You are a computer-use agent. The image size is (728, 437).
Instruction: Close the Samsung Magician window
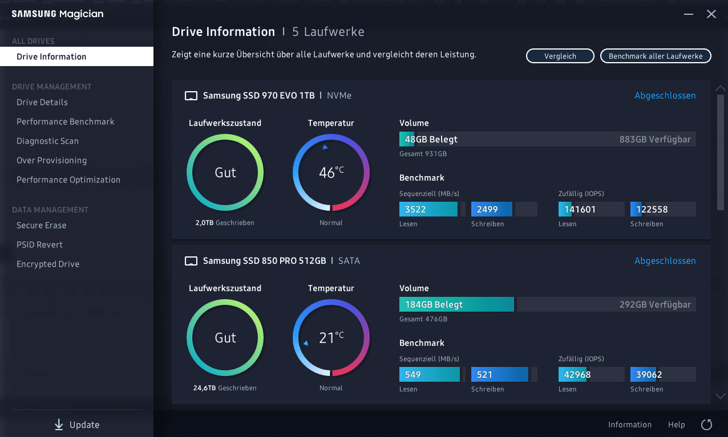711,14
